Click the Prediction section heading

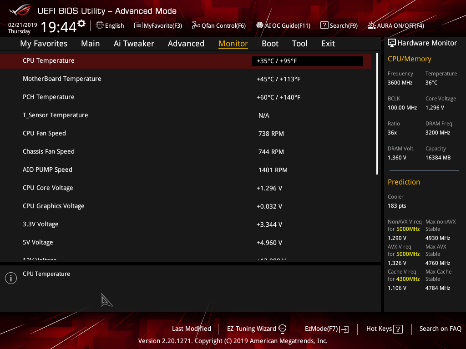click(x=404, y=182)
